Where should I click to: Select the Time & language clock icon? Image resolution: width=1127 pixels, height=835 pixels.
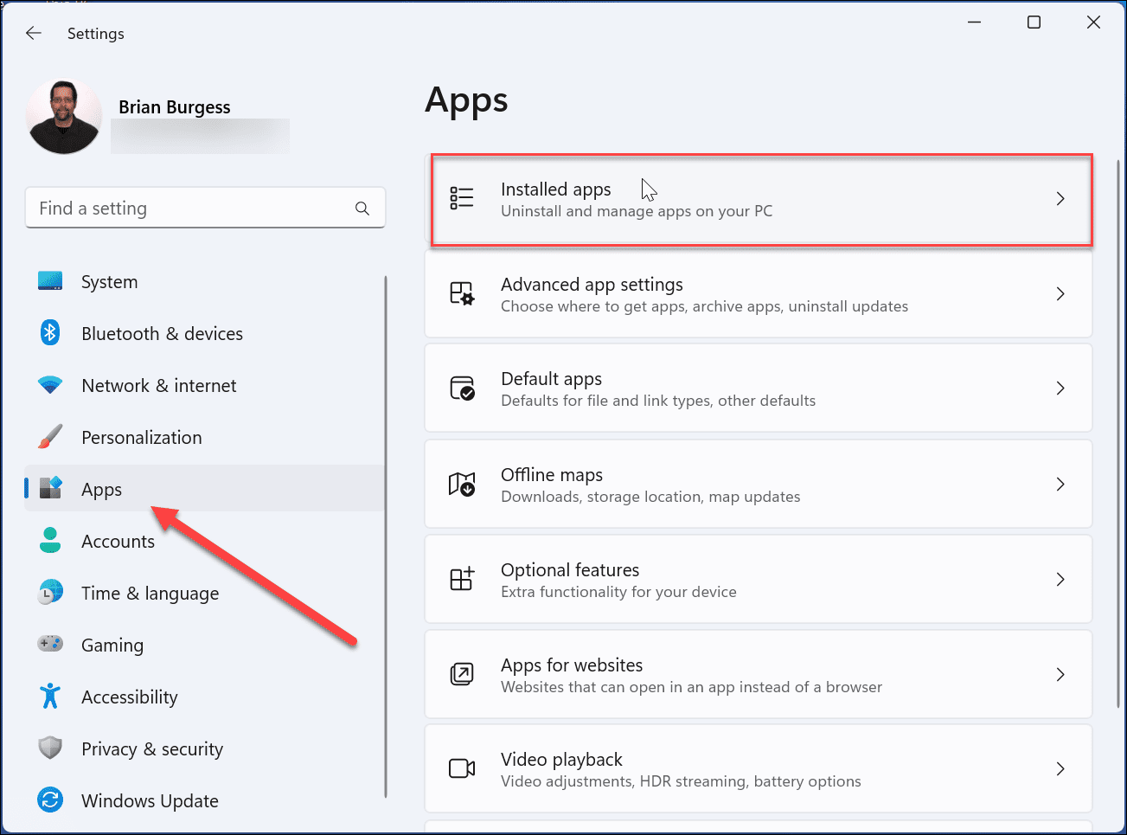tap(50, 593)
